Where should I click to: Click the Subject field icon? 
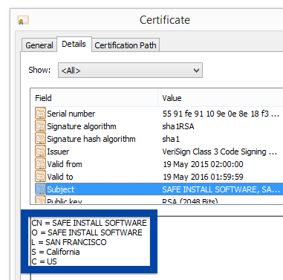coord(40,189)
